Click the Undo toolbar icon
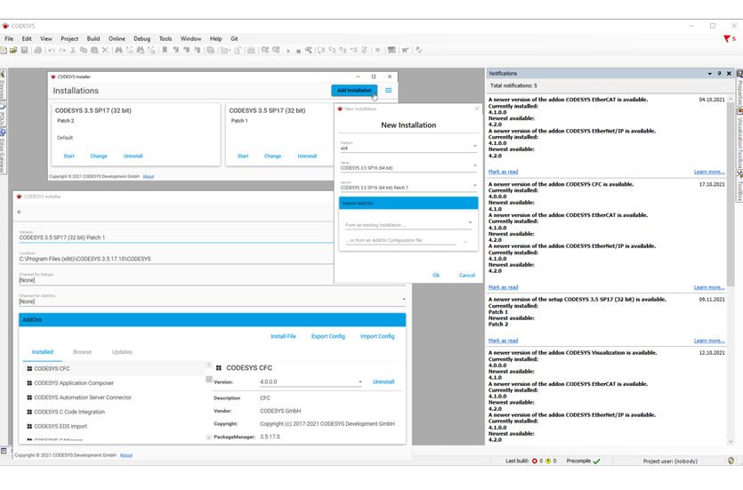 tap(52, 50)
